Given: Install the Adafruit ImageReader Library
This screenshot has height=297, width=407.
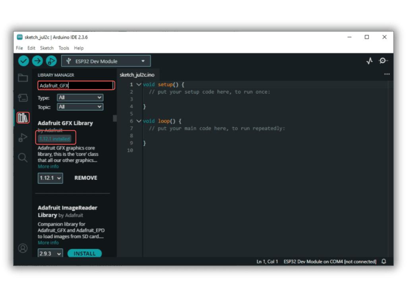Looking at the screenshot, I should (85, 253).
